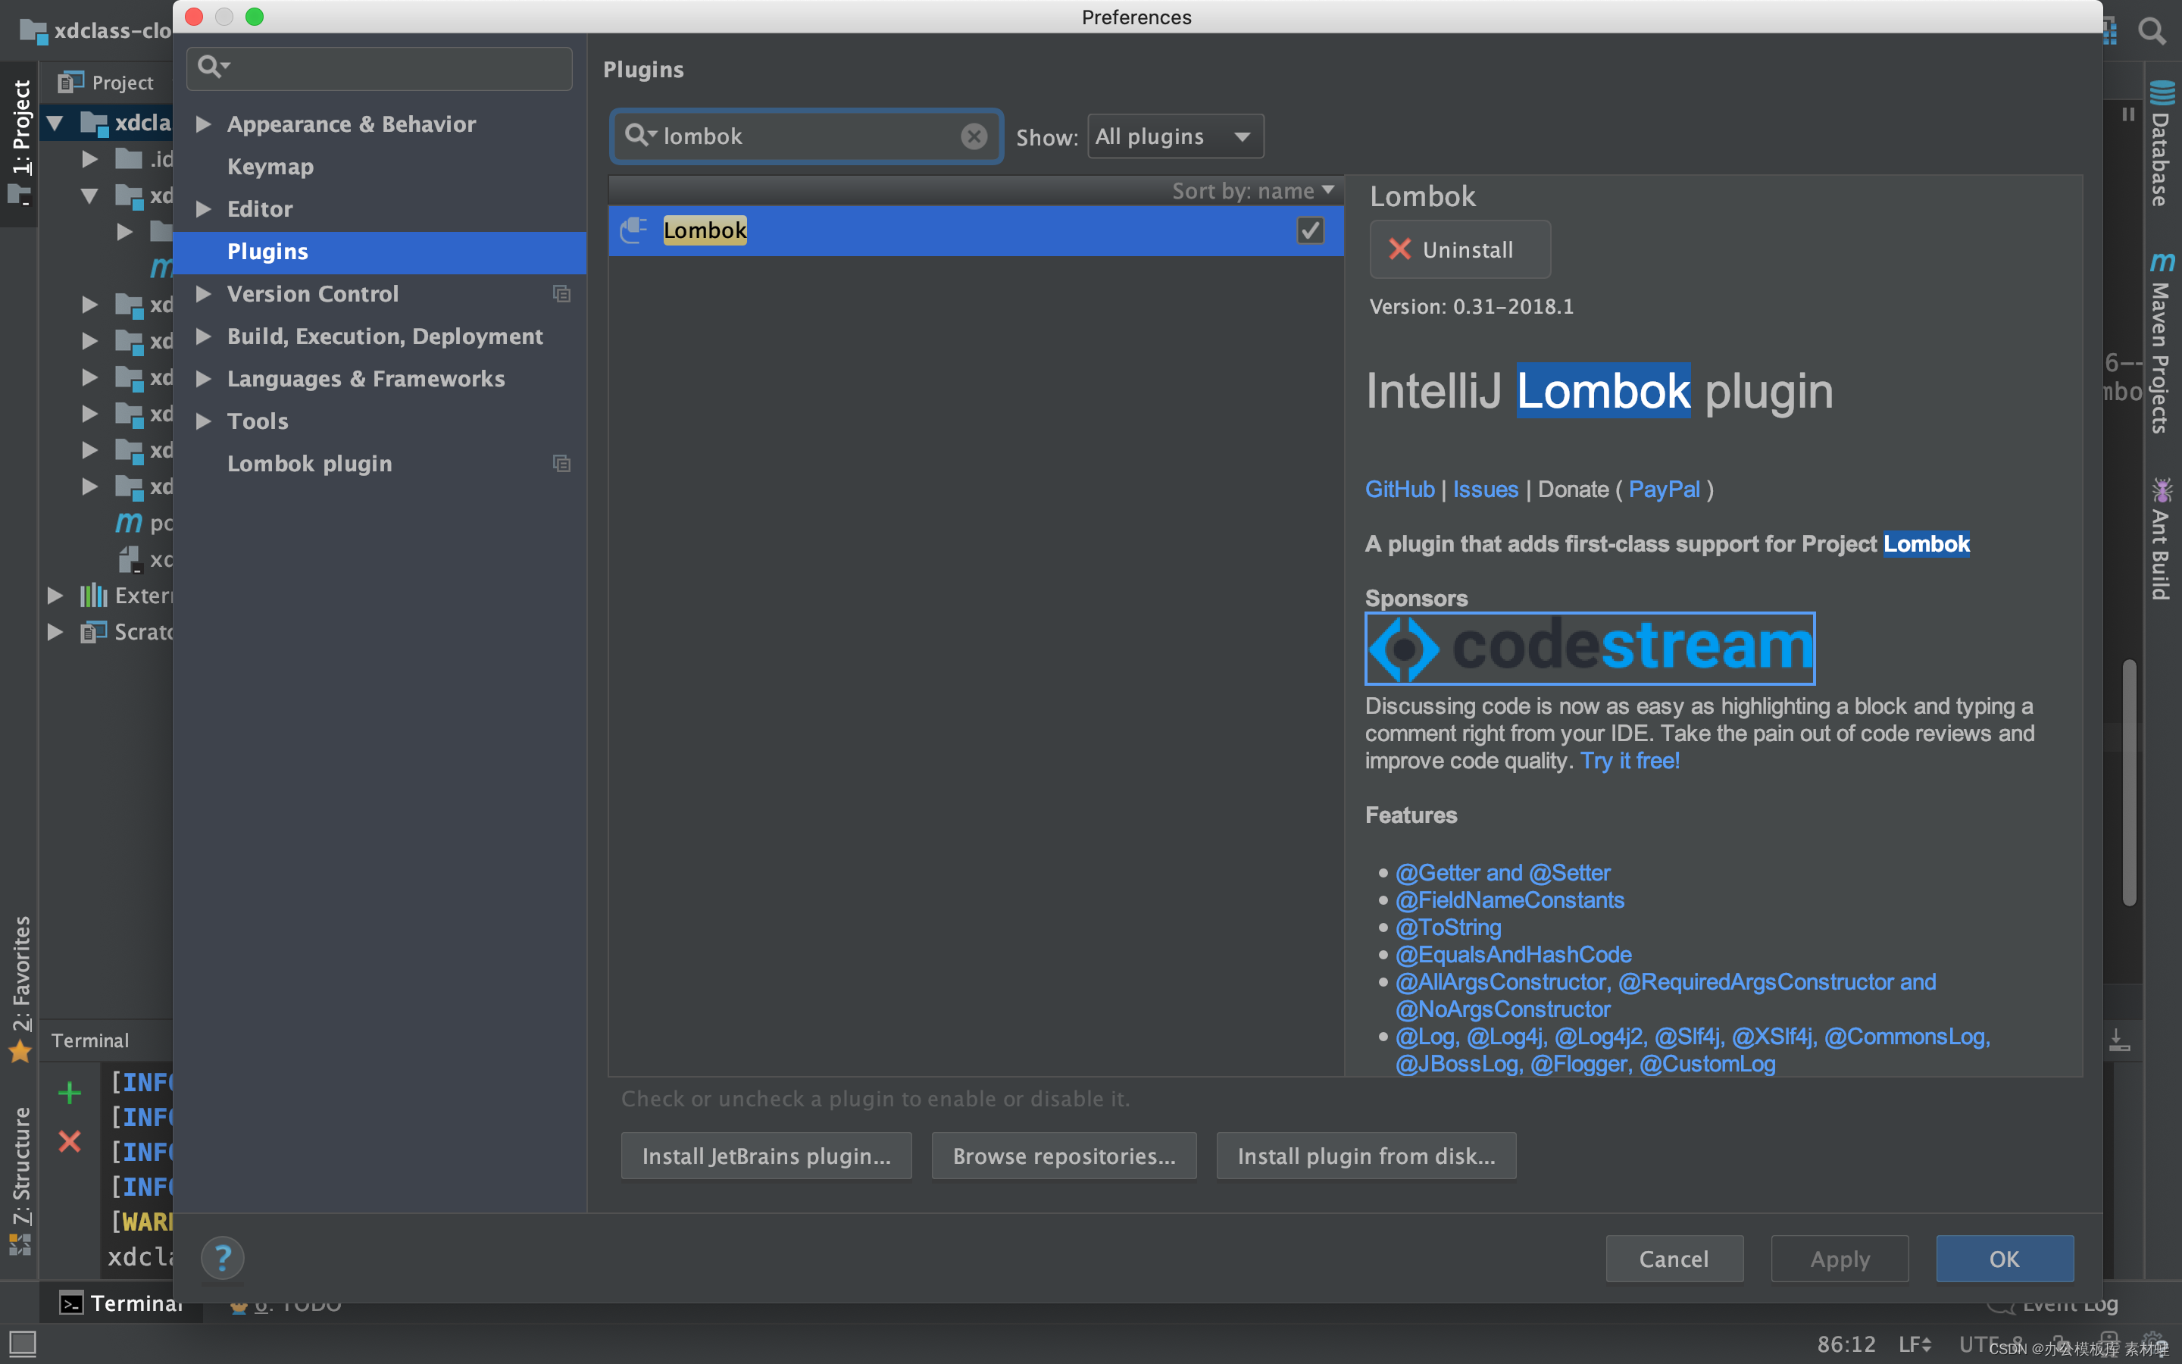Click the codestream sponsor banner

pos(1590,648)
